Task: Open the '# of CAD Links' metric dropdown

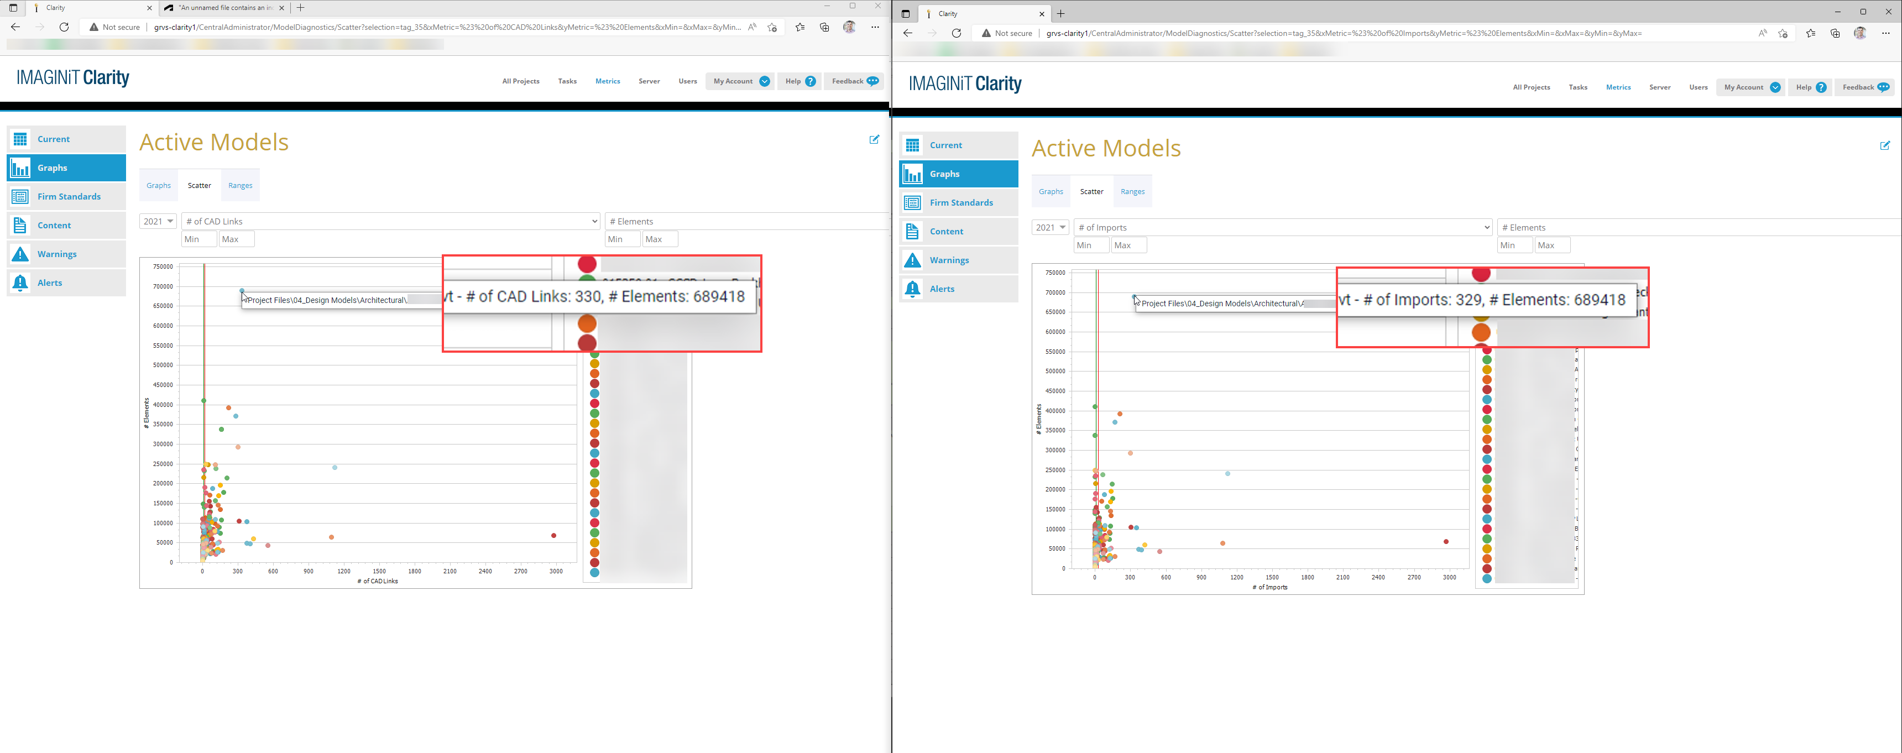Action: coord(391,222)
